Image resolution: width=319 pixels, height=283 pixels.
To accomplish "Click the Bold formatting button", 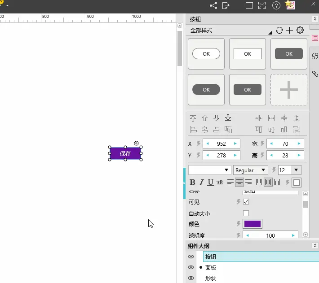I will pos(192,182).
